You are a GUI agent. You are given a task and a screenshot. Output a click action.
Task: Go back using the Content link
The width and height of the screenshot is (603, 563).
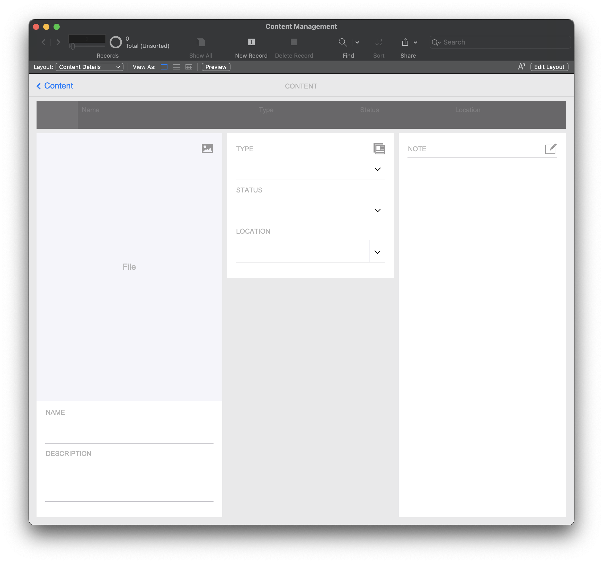55,86
